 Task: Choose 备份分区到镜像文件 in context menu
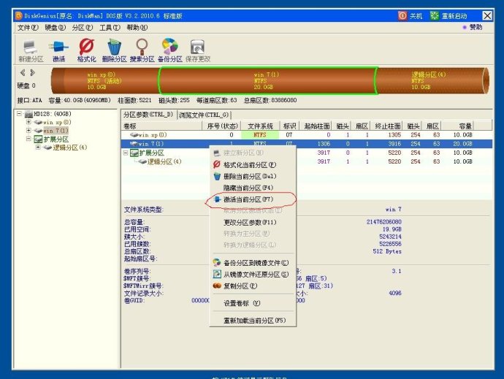click(253, 263)
